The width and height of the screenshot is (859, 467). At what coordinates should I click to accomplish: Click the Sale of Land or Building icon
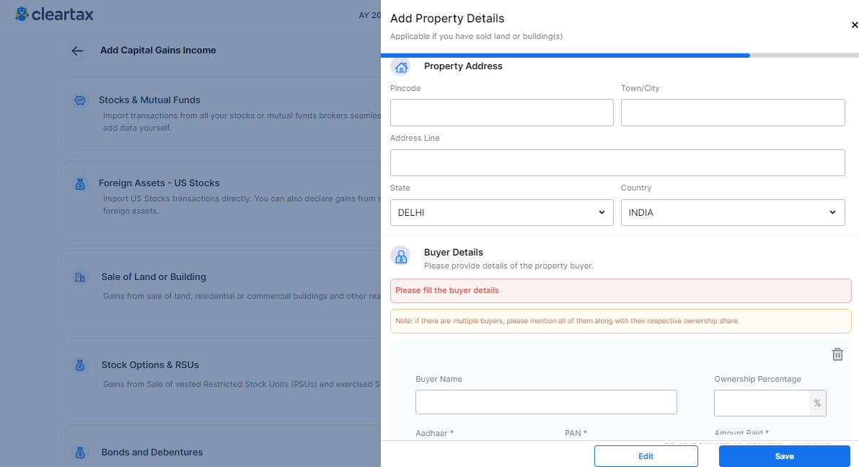pos(80,277)
